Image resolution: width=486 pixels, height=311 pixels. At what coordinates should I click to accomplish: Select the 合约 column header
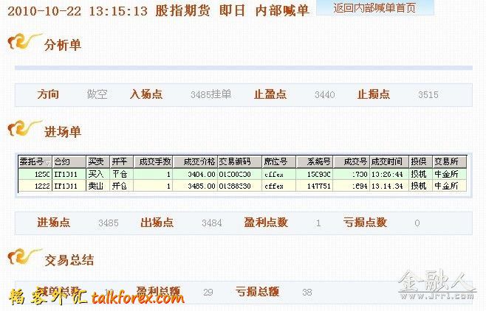(x=69, y=161)
